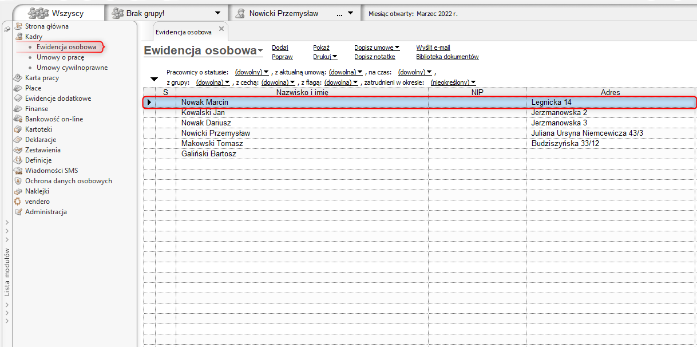Open the status filter (dowolny) dropdown
This screenshot has width=697, height=347.
(x=252, y=72)
